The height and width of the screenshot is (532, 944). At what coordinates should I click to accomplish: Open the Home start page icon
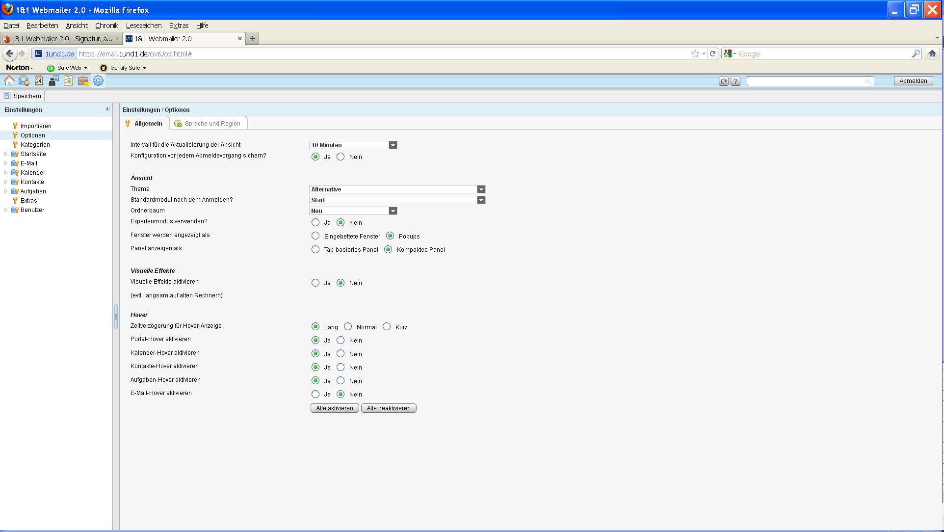(x=9, y=81)
